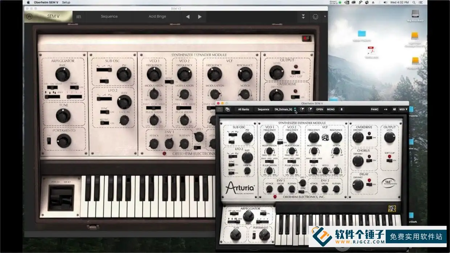Click the Output Level knob in Oberheim SEM V
The width and height of the screenshot is (450, 253).
coord(389,137)
